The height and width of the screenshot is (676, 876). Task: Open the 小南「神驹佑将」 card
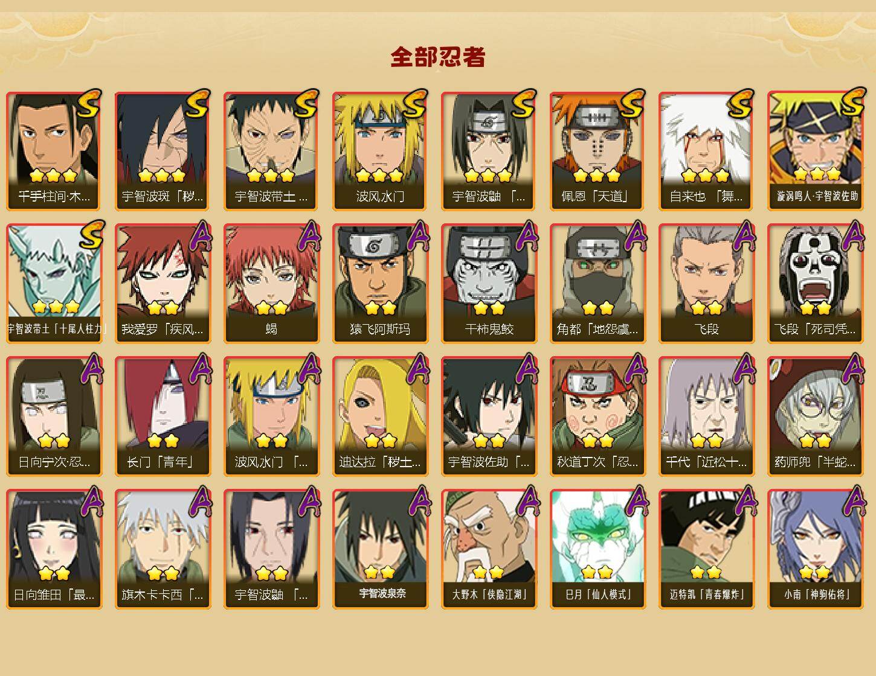[815, 549]
